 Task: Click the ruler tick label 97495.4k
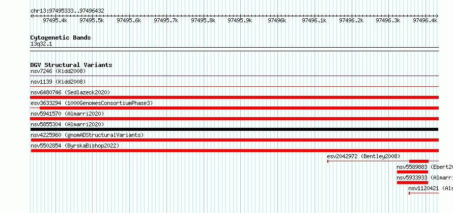click(x=55, y=20)
